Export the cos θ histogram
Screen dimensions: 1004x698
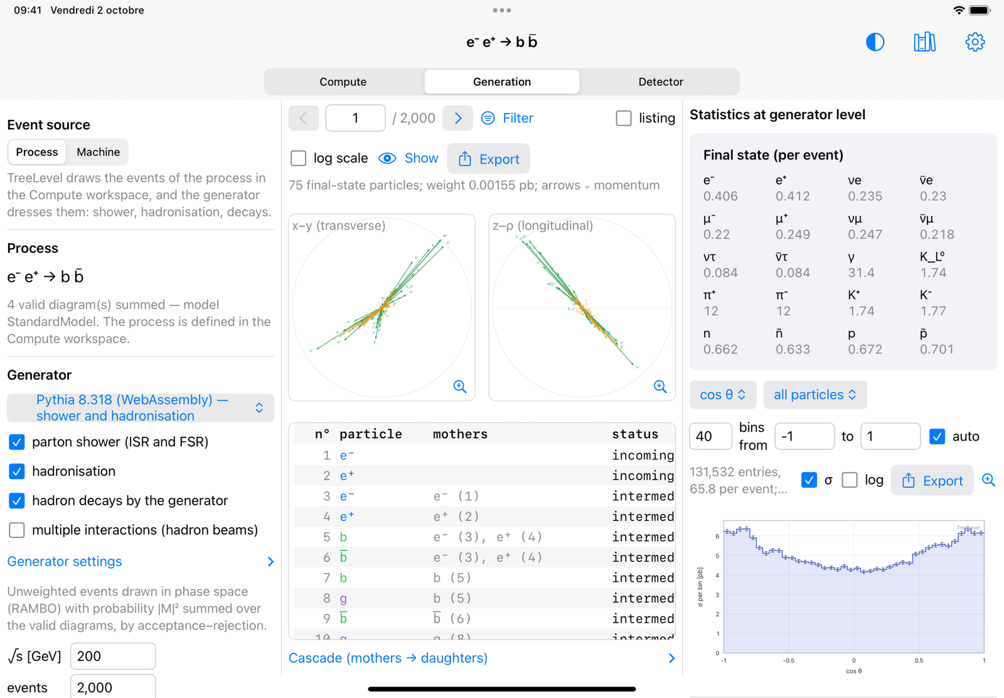932,481
